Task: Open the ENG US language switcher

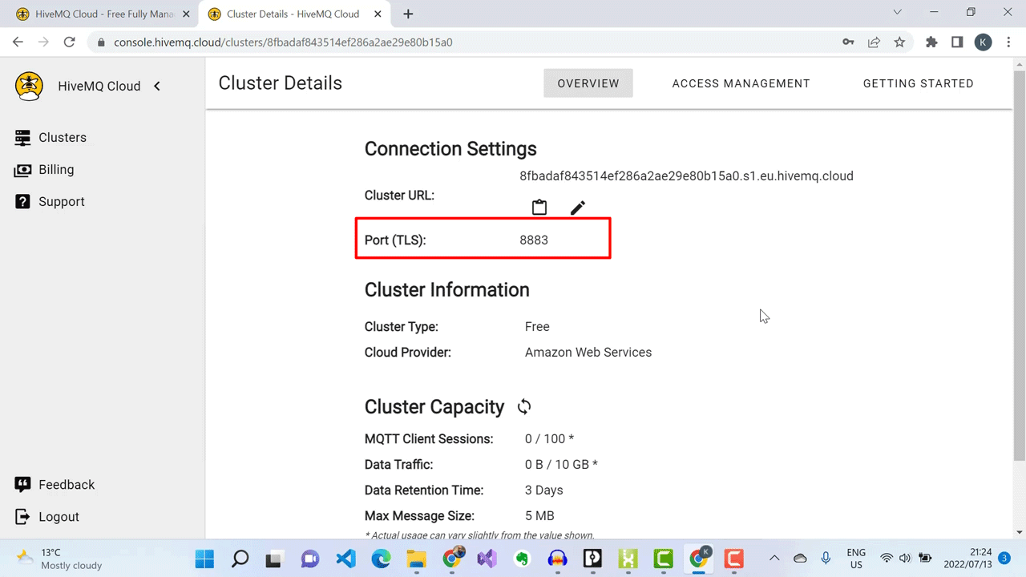Action: (856, 559)
